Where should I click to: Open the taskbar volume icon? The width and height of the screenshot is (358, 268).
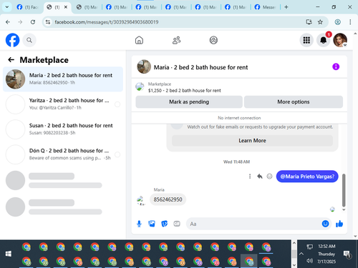pos(309,261)
